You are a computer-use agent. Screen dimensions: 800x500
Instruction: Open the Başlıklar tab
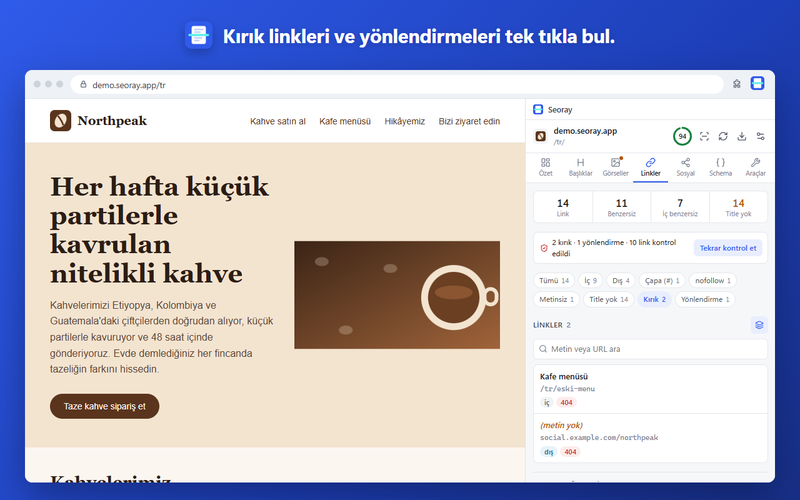pyautogui.click(x=581, y=167)
